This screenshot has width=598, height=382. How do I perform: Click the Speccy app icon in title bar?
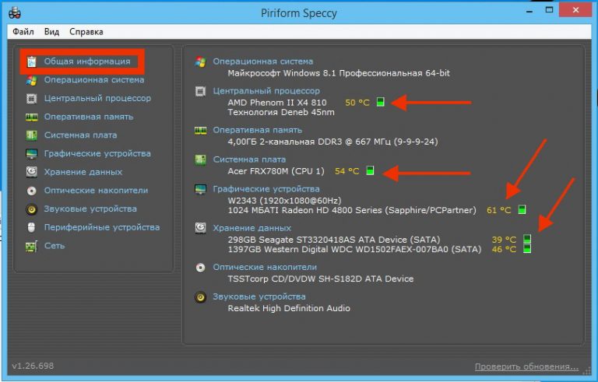[x=15, y=12]
